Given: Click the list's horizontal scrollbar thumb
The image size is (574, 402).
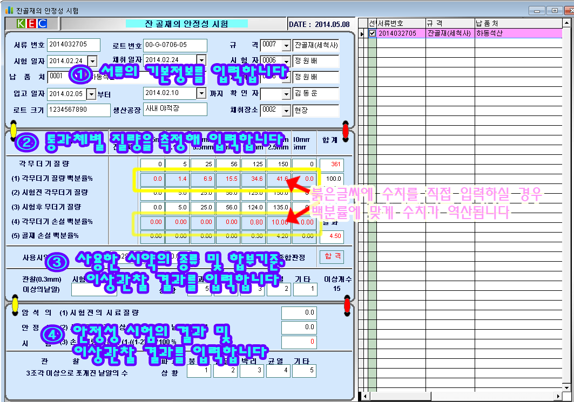Looking at the screenshot, I should pyautogui.click(x=400, y=396).
